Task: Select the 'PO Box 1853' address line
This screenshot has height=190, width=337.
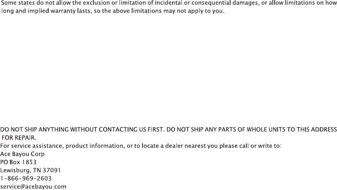Action: pyautogui.click(x=19, y=162)
